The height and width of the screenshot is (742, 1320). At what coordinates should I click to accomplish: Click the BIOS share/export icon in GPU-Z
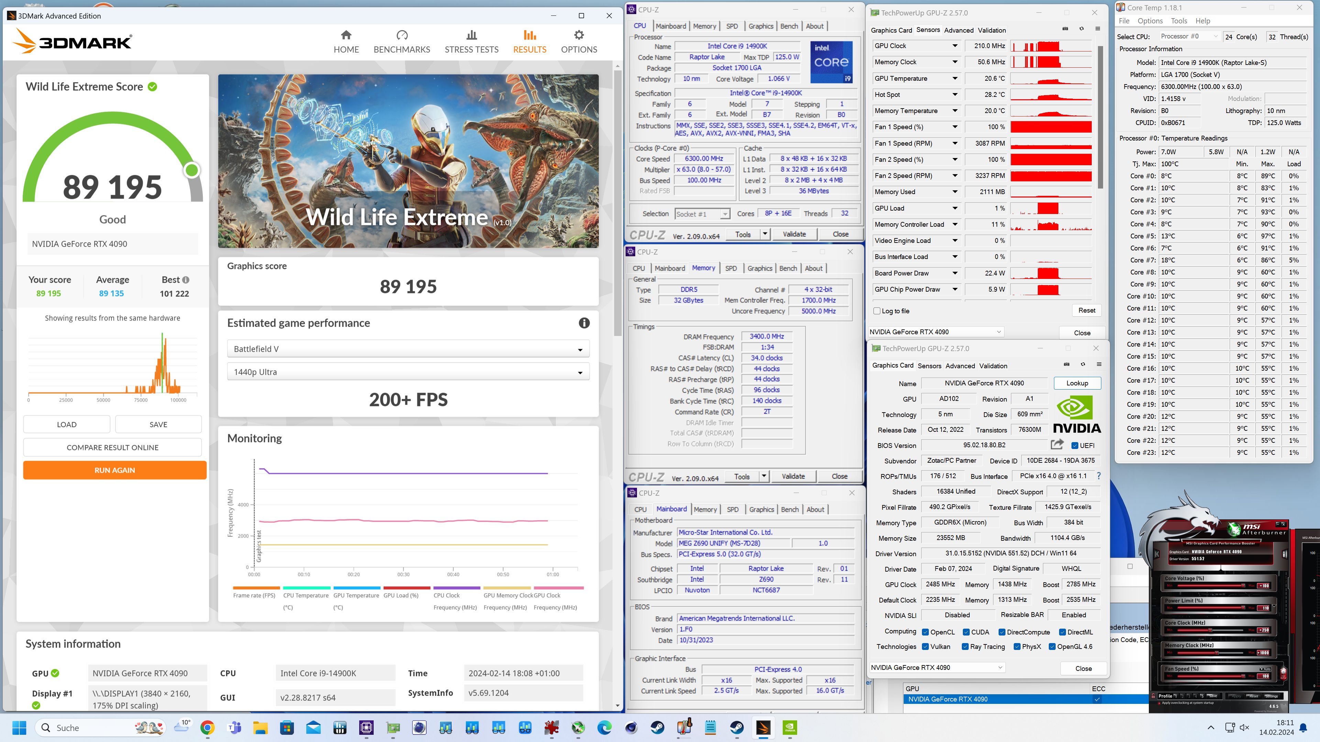click(1057, 444)
